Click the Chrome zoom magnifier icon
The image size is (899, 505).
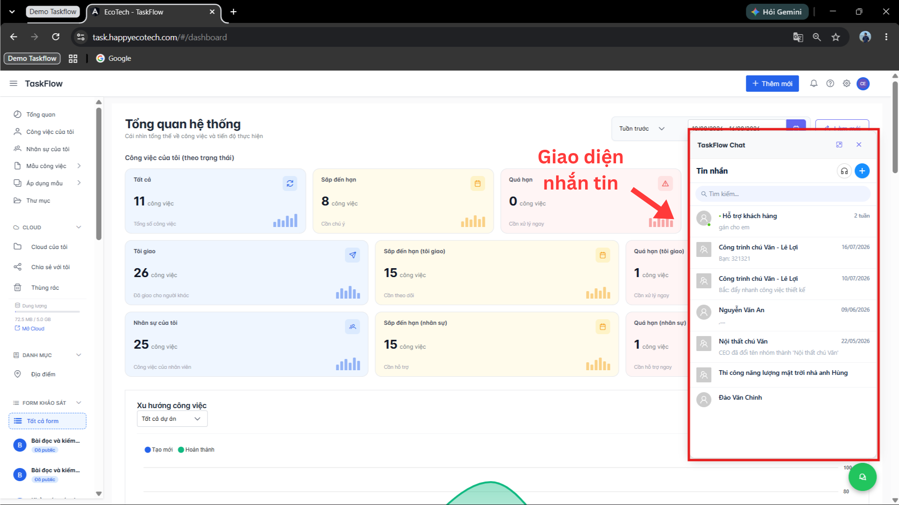(817, 37)
